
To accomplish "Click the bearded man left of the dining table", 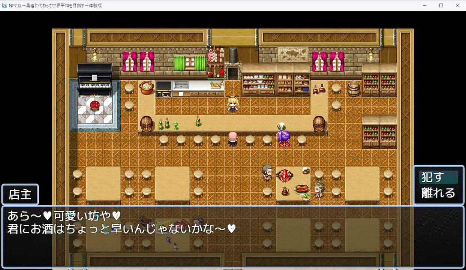I will point(267,172).
